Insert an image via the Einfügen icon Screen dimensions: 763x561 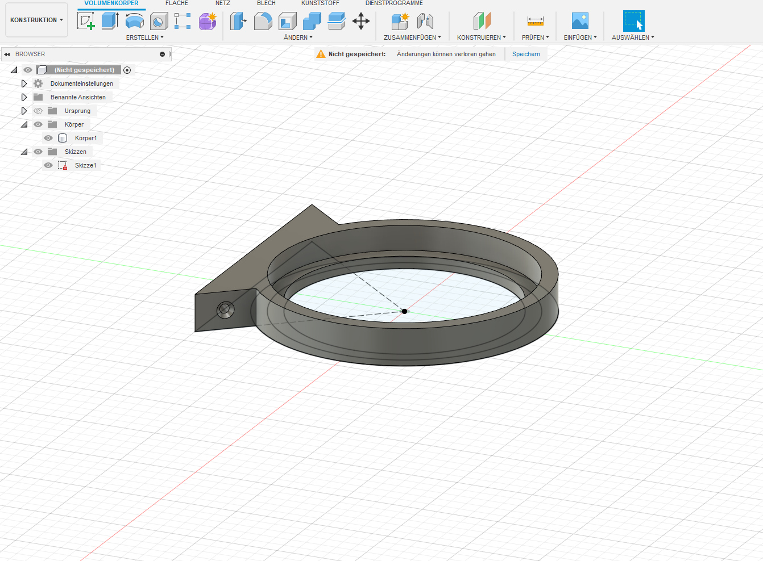click(x=580, y=20)
